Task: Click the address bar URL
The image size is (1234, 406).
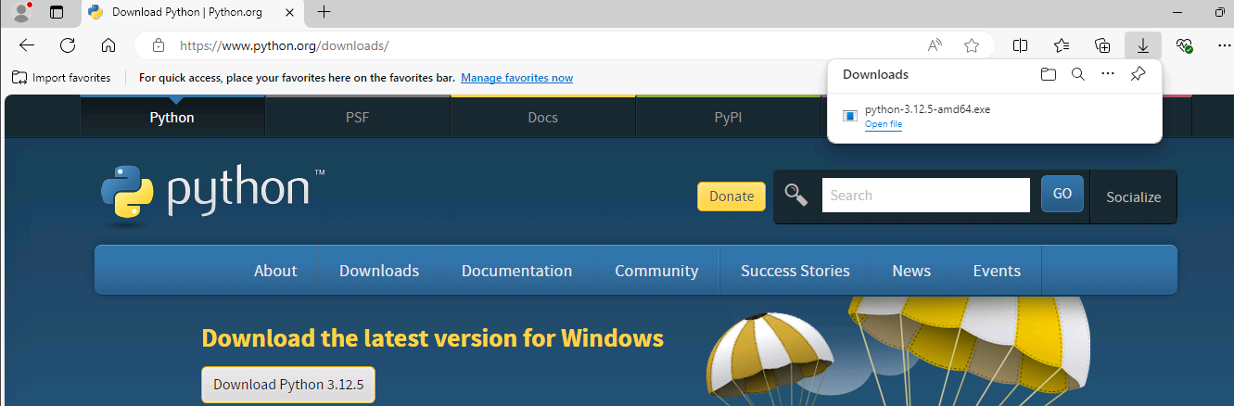Action: point(284,45)
